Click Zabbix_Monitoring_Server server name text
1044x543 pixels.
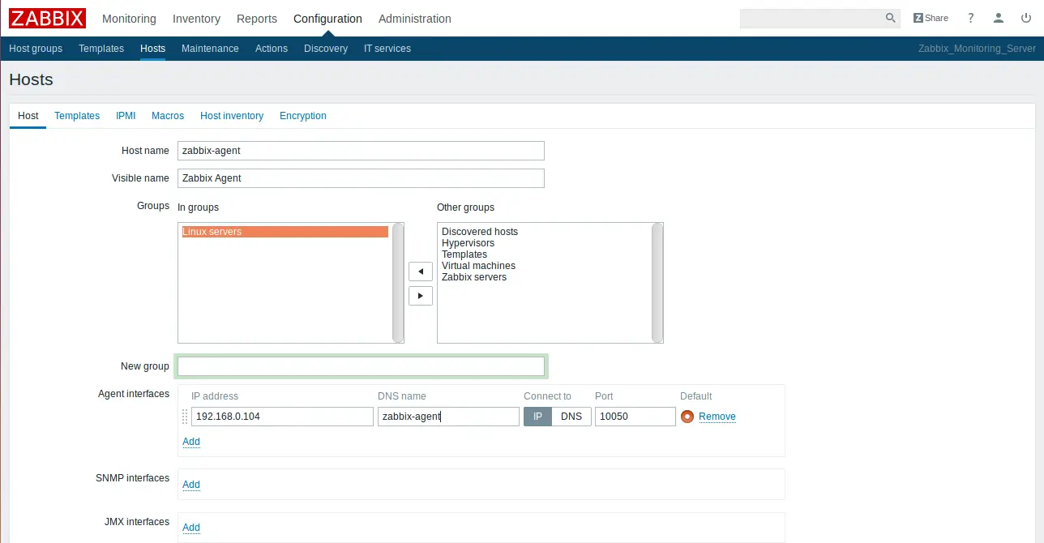click(x=977, y=49)
